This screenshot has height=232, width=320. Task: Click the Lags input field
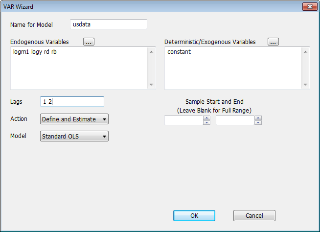click(x=72, y=101)
